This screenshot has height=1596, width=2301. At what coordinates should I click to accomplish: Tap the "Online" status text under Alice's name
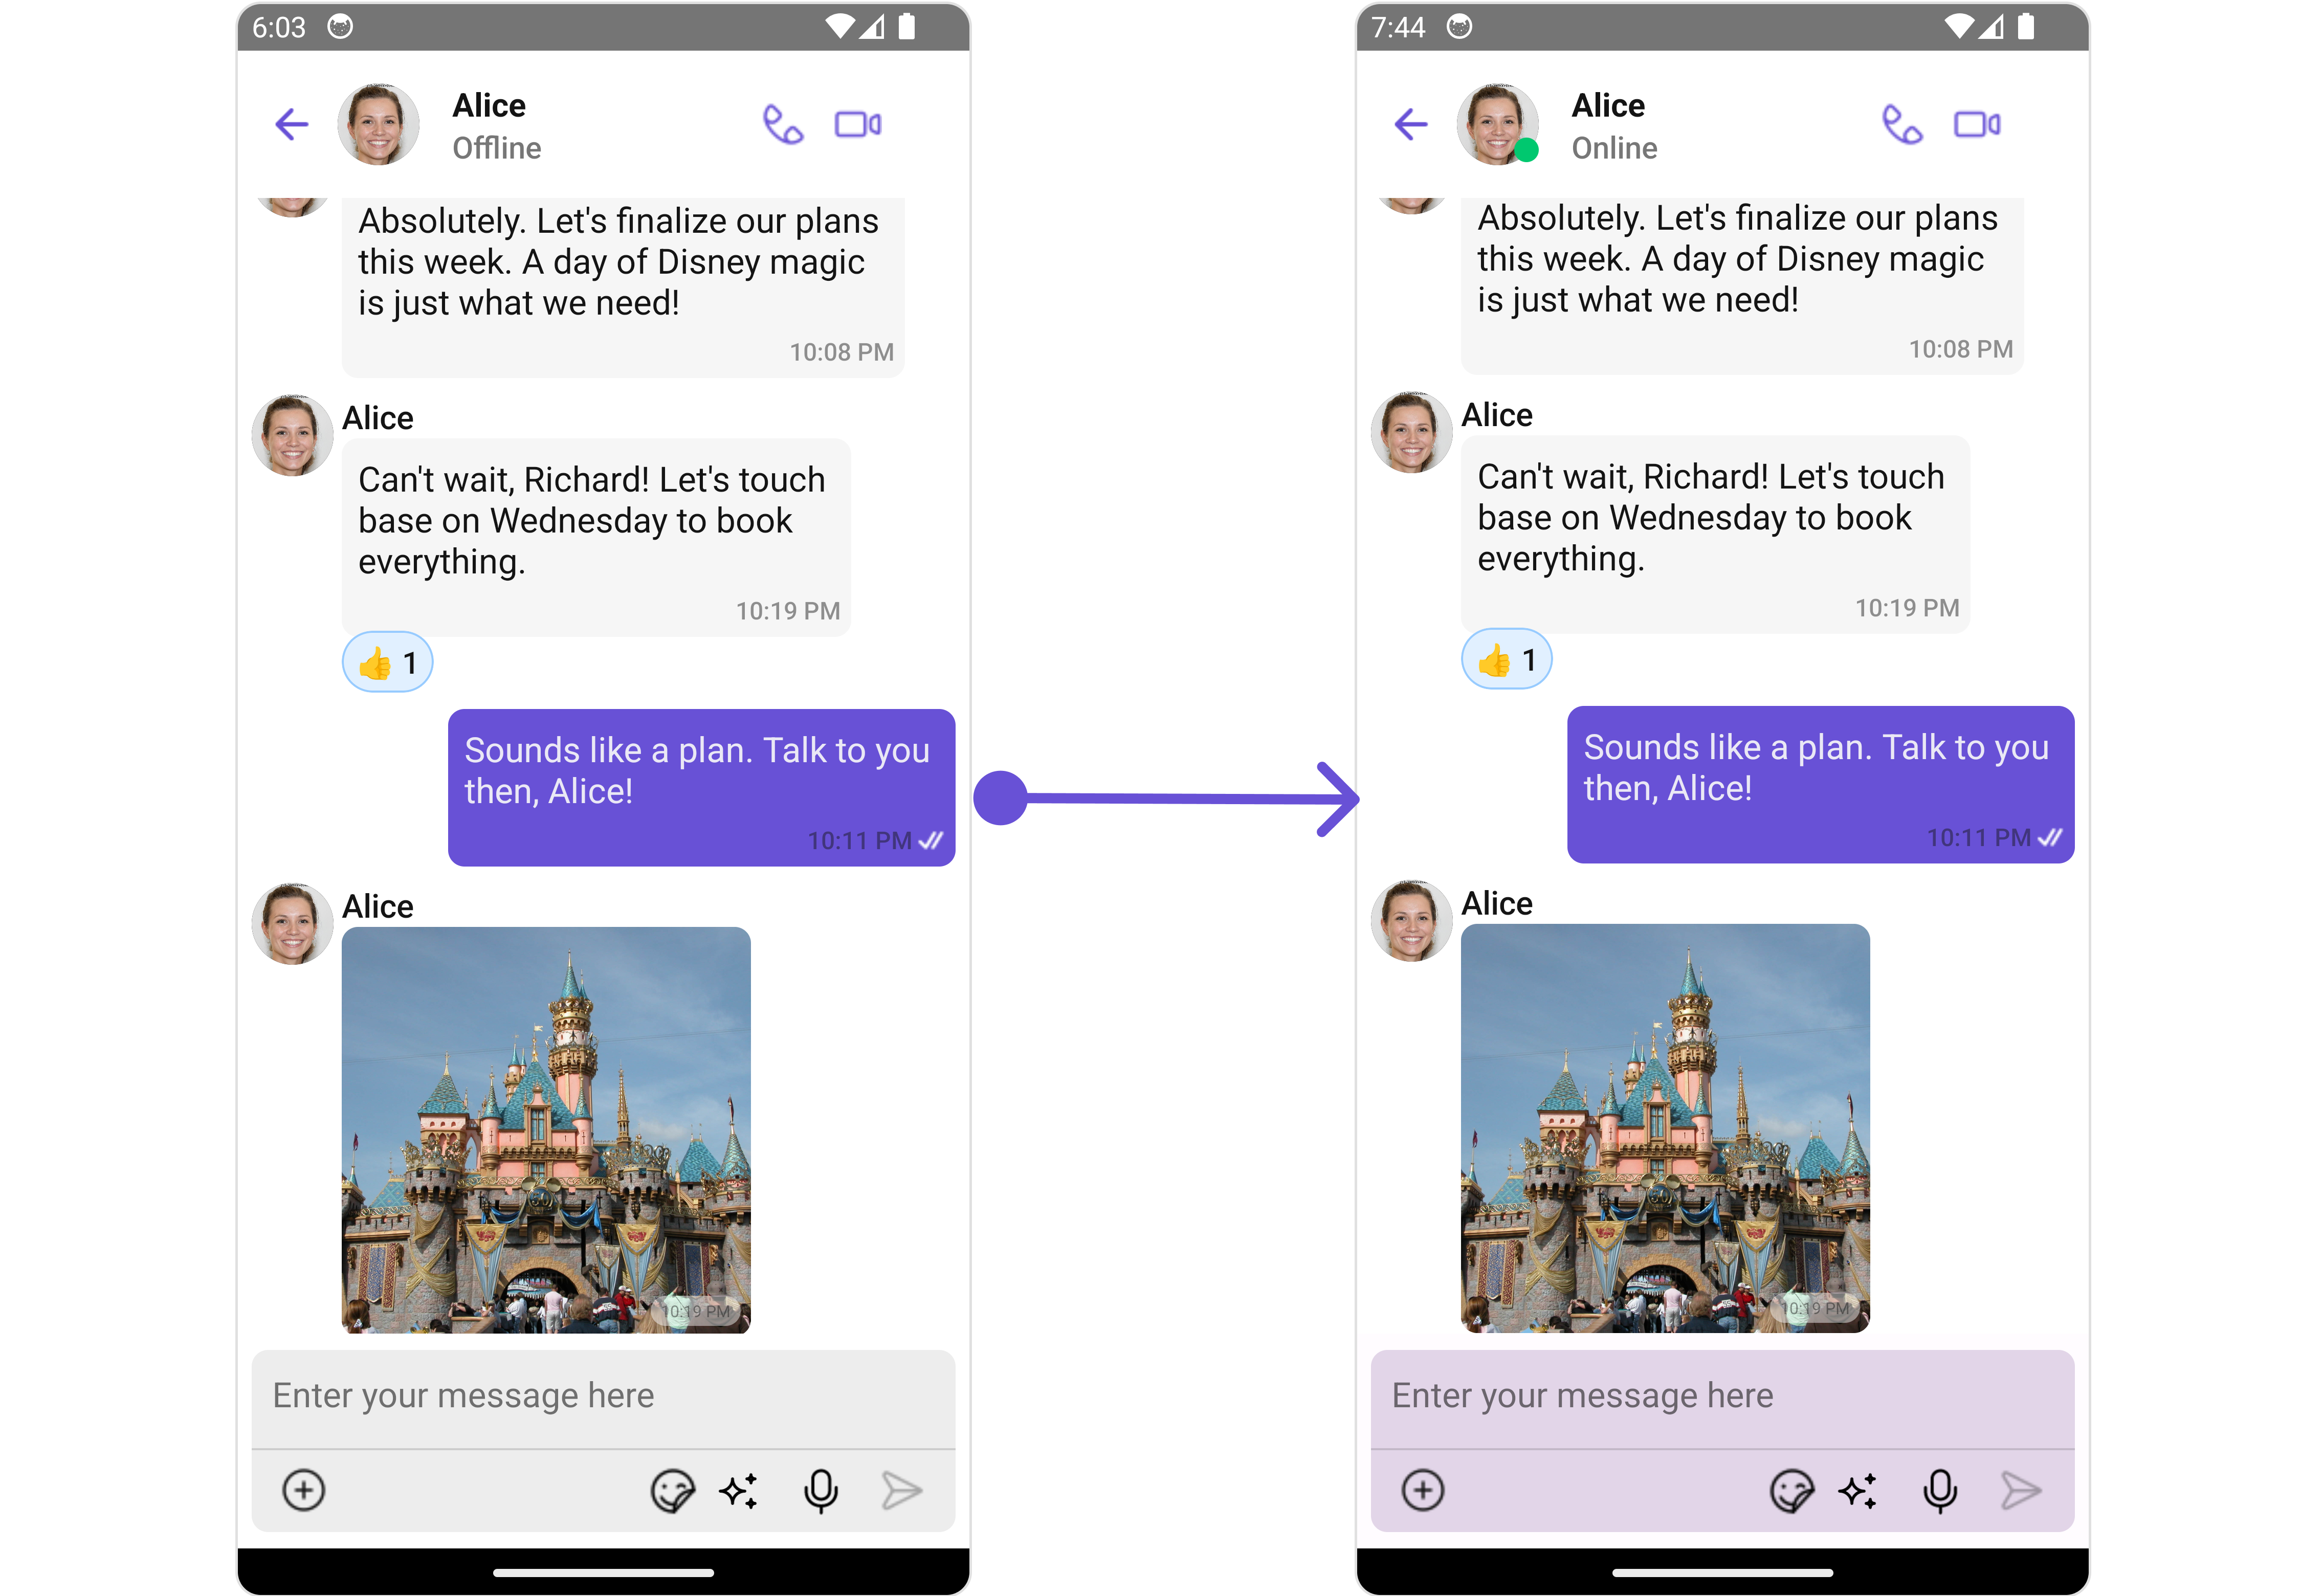(1614, 148)
